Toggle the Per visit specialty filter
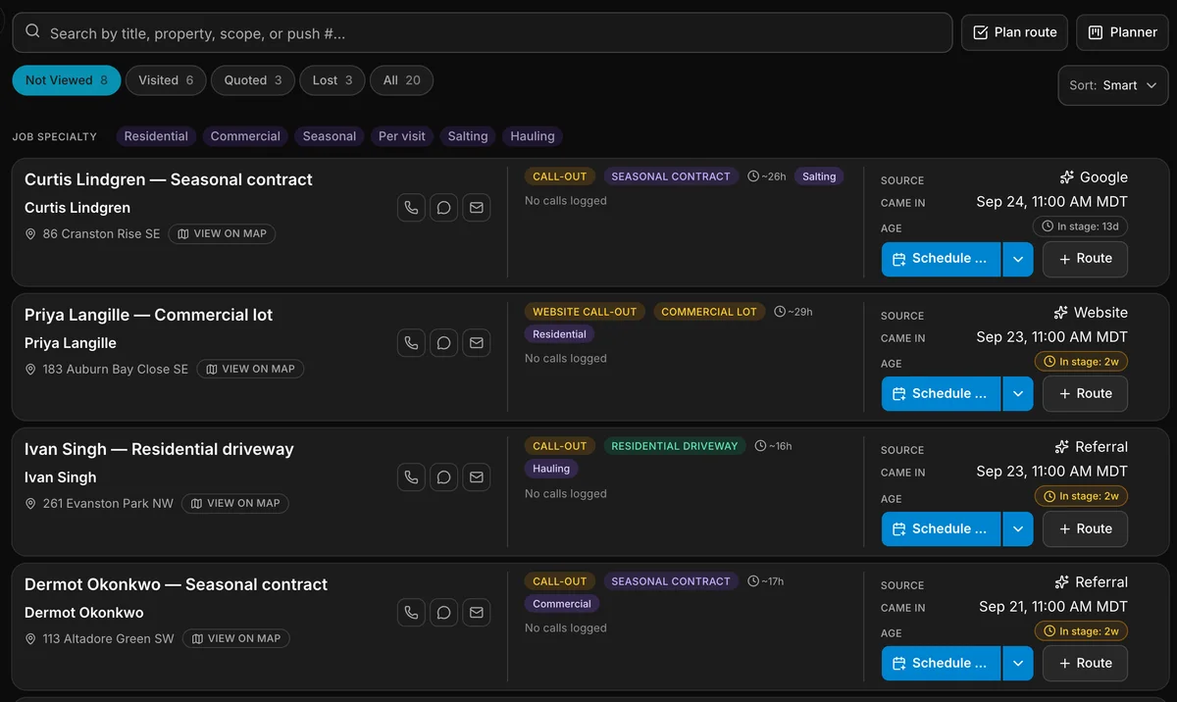 click(402, 136)
